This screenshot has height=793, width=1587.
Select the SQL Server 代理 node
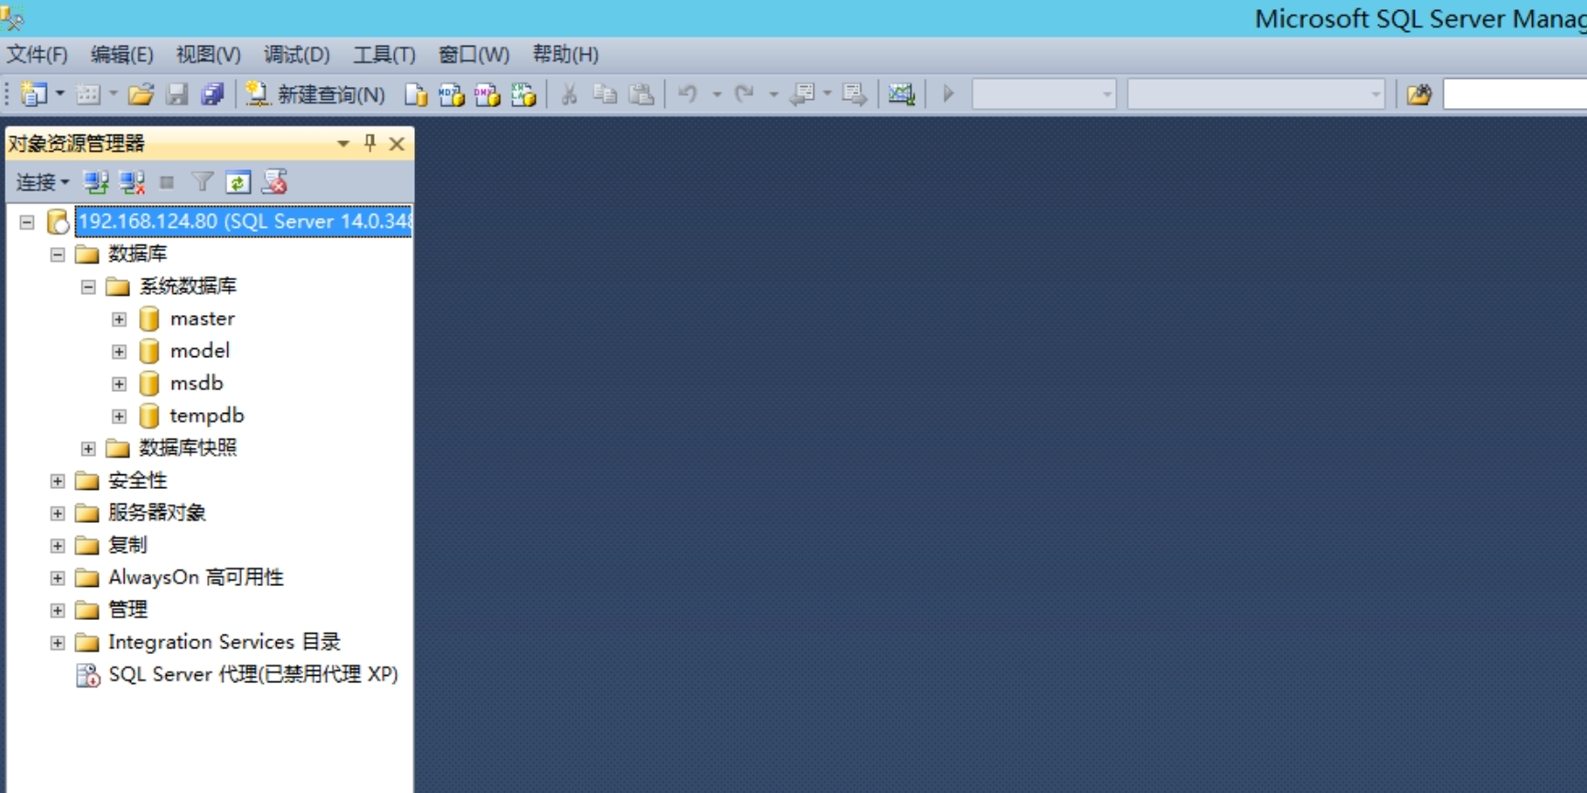click(253, 675)
